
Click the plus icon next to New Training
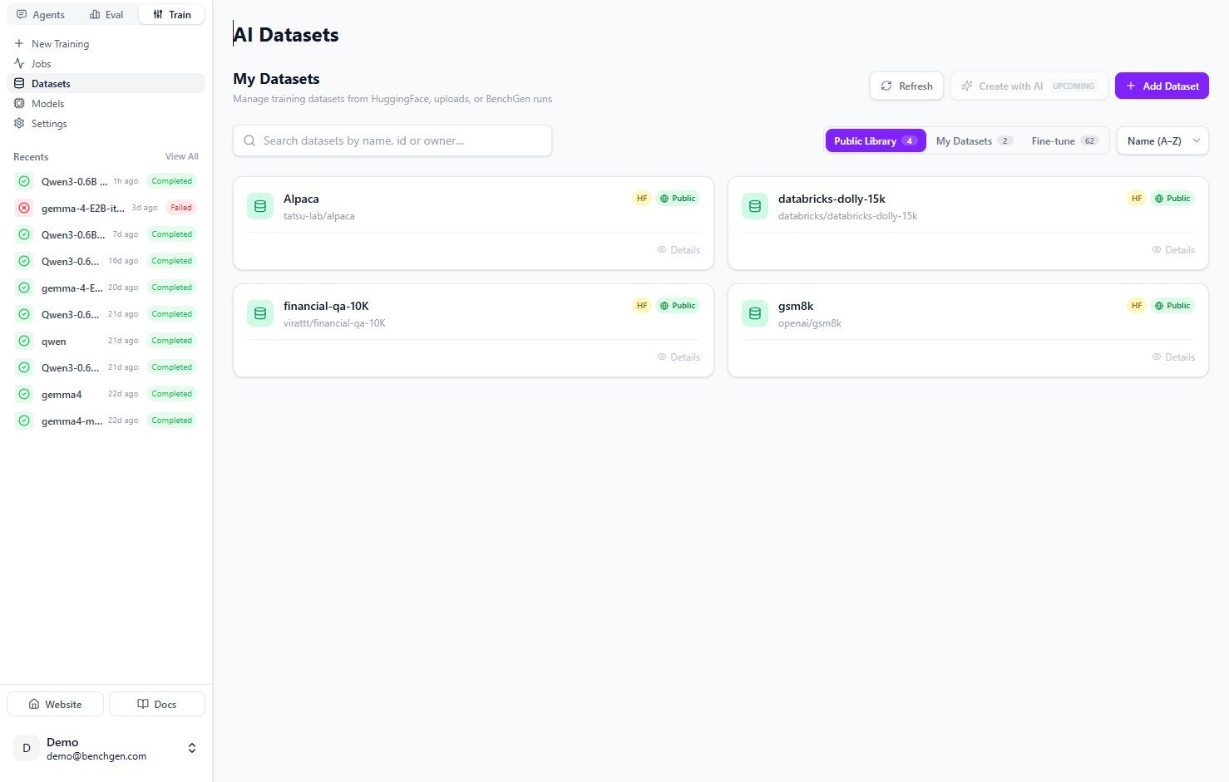click(x=19, y=43)
